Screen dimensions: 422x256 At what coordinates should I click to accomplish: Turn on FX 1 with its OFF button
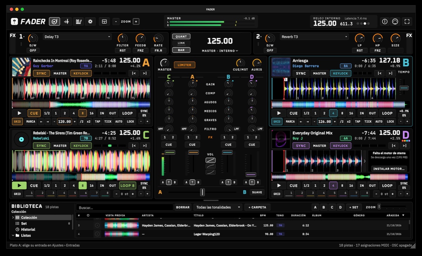pos(33,50)
